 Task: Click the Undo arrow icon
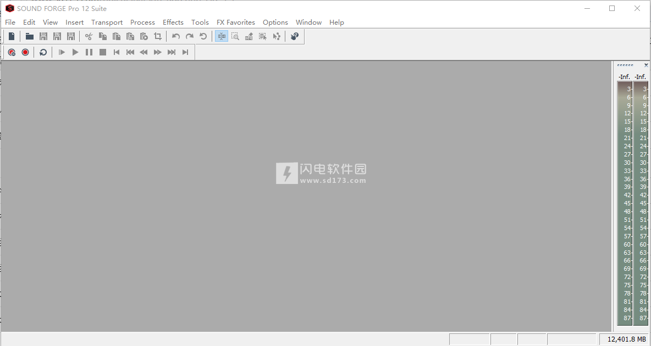click(175, 36)
